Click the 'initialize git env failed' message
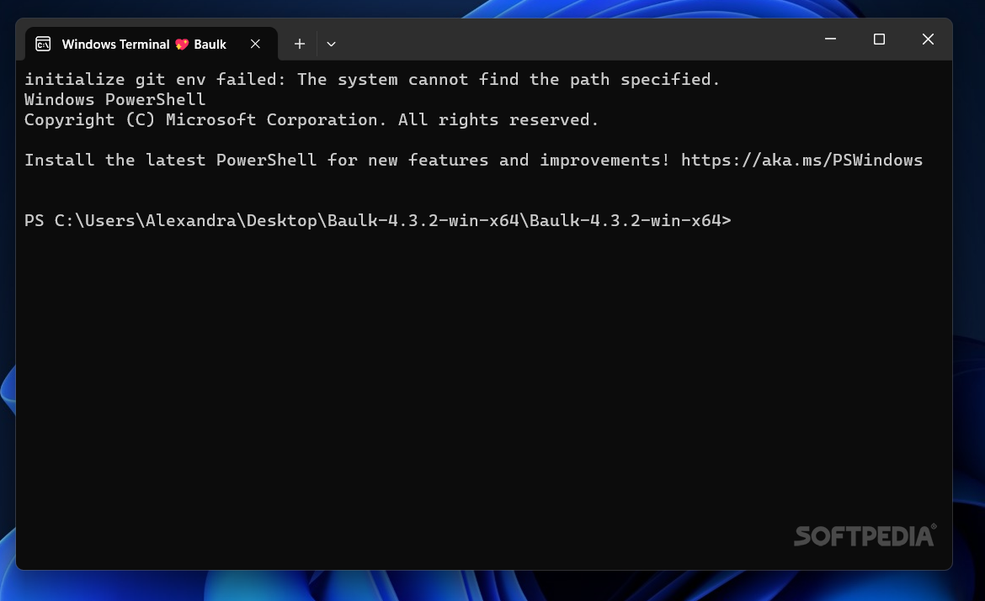The image size is (985, 601). pyautogui.click(x=372, y=80)
